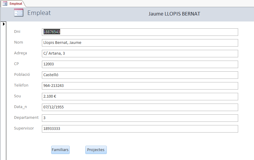Click the record selector arrow
Image resolution: width=254 pixels, height=160 pixels.
(4, 24)
